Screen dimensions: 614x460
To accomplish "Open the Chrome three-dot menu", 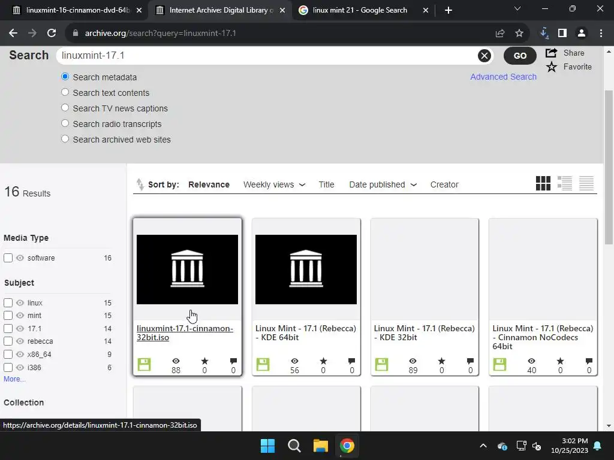I will pyautogui.click(x=601, y=34).
